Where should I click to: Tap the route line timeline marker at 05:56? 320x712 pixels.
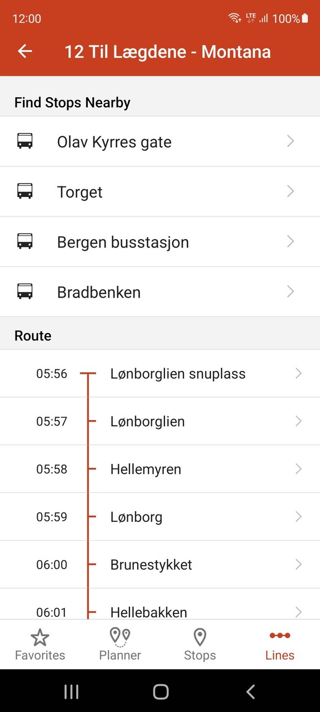pyautogui.click(x=88, y=374)
